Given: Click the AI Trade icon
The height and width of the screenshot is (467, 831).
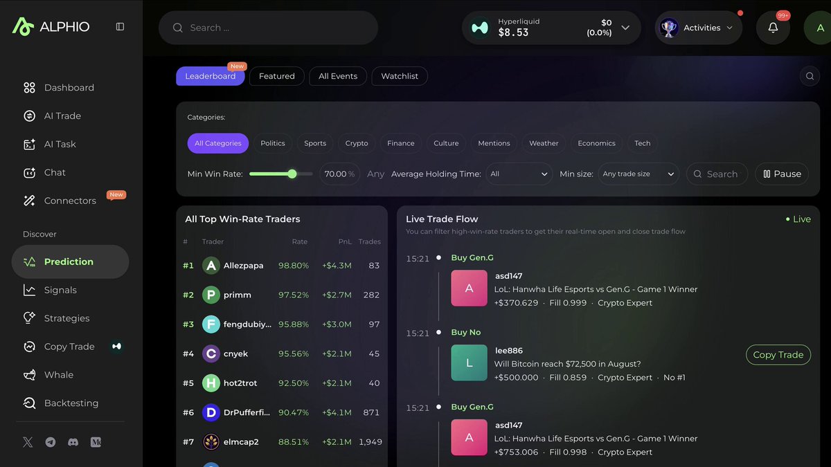Looking at the screenshot, I should click(x=29, y=116).
